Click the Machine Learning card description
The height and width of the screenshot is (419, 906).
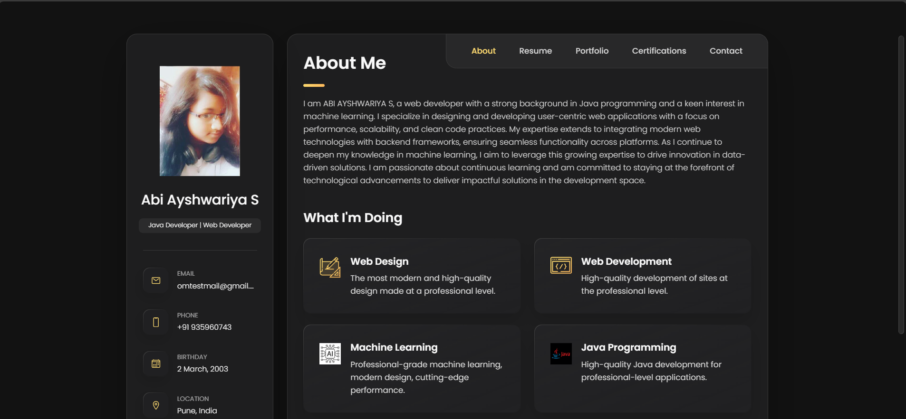pyautogui.click(x=426, y=377)
